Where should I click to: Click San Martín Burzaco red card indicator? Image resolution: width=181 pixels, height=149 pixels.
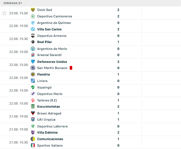(x=71, y=68)
